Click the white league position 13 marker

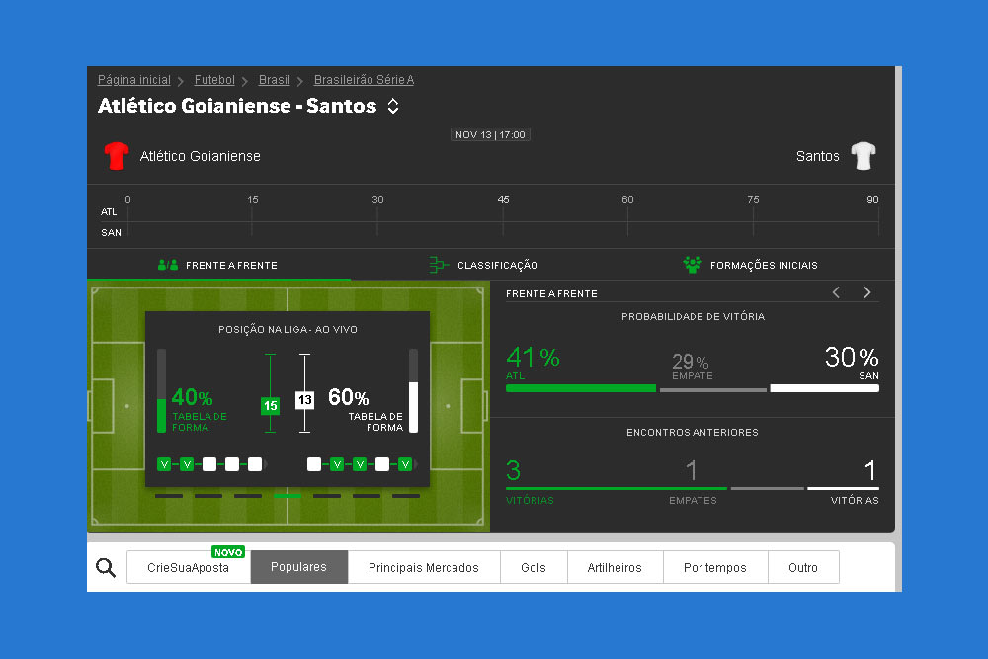pyautogui.click(x=305, y=400)
